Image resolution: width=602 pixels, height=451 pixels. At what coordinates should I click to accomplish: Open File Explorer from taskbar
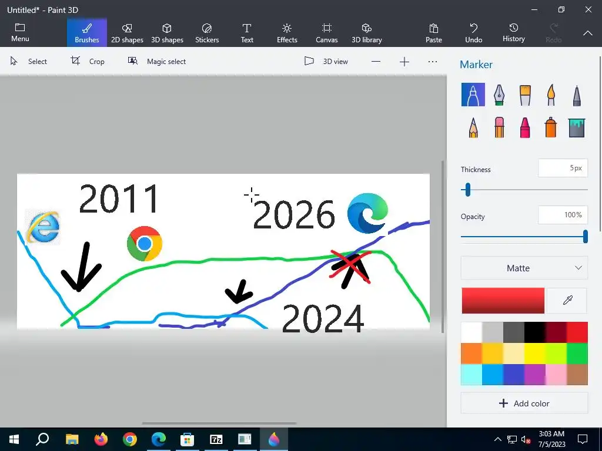72,439
